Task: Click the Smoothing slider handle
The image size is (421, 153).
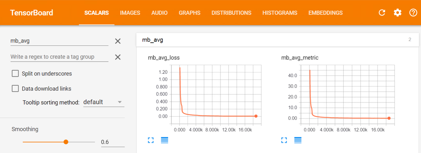Action: [x=66, y=142]
